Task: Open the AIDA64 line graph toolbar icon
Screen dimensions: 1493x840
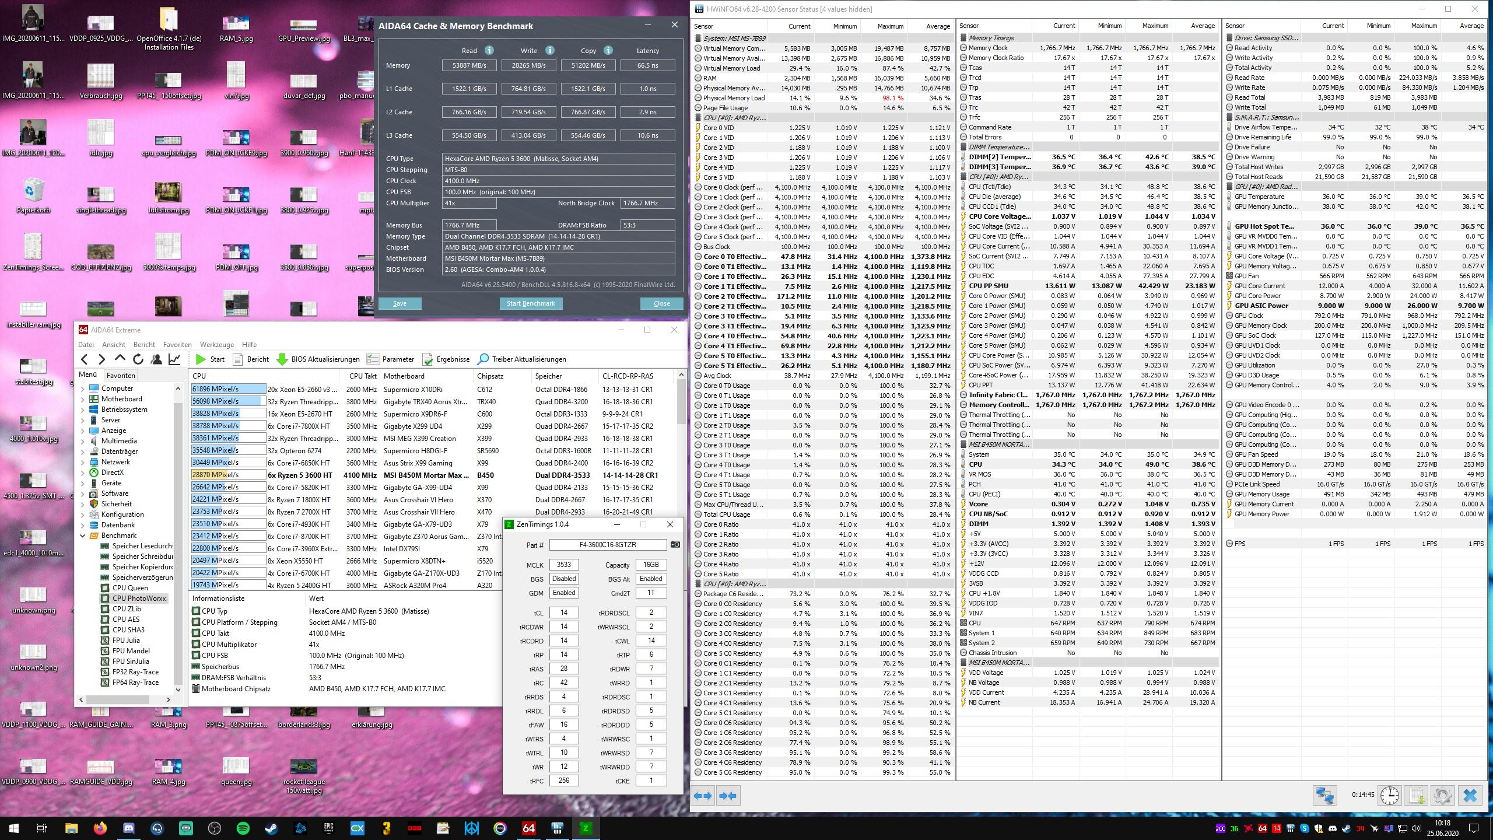Action: click(x=174, y=359)
